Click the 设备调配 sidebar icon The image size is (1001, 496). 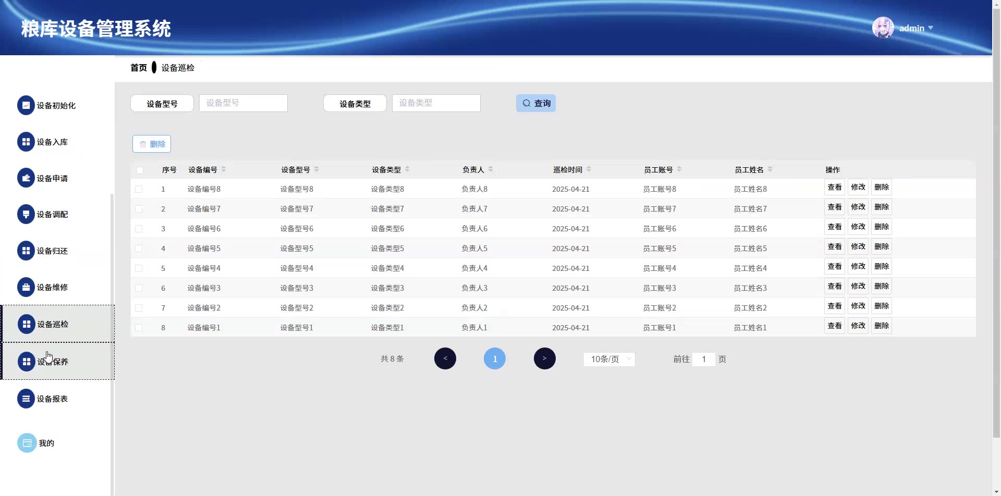click(x=26, y=214)
